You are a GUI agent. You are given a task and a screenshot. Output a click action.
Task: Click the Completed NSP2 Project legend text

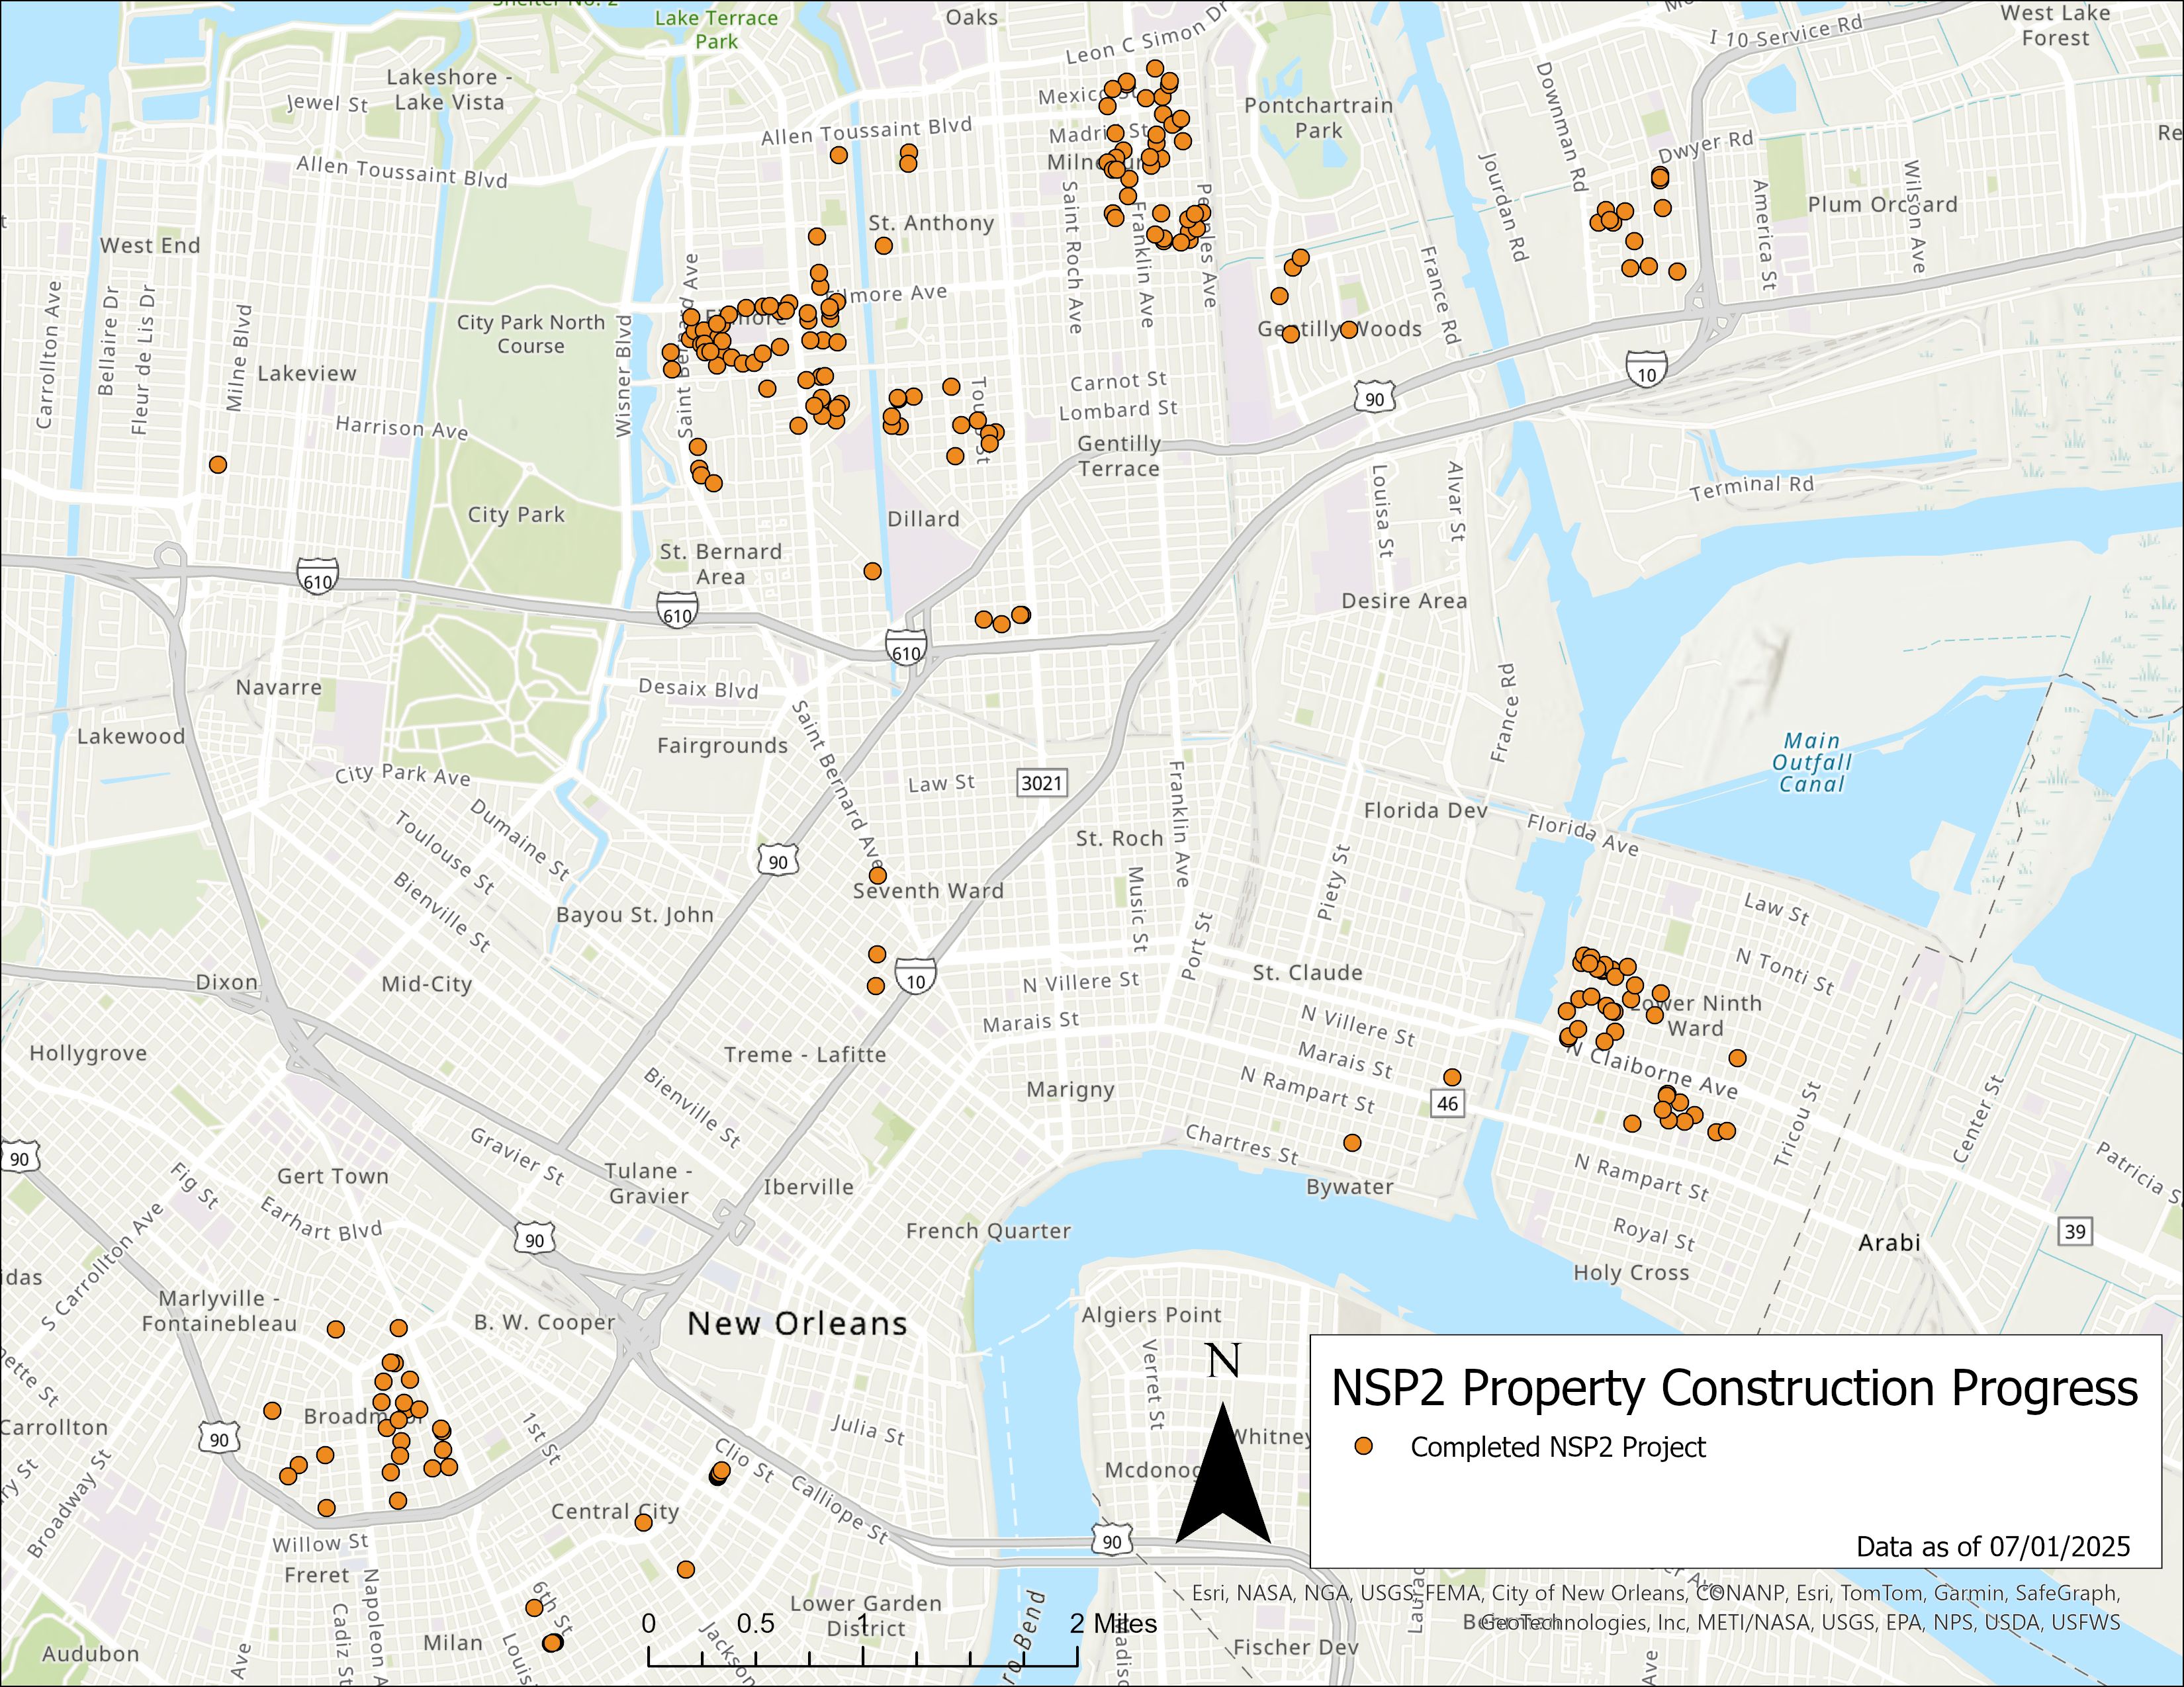click(x=1558, y=1447)
